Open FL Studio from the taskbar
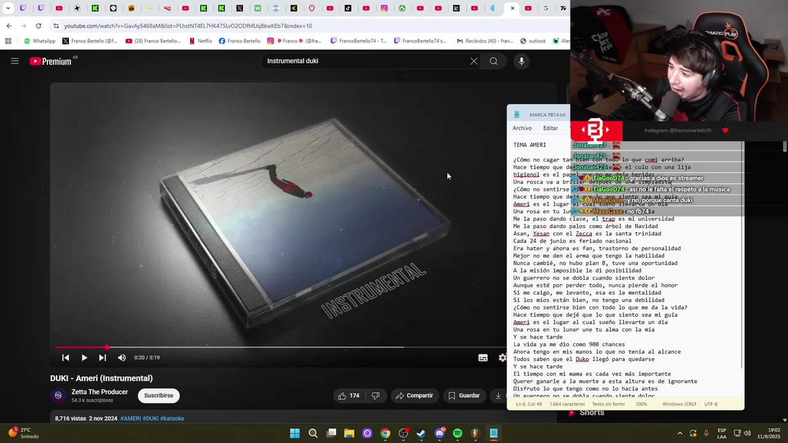The width and height of the screenshot is (788, 443). 475,433
